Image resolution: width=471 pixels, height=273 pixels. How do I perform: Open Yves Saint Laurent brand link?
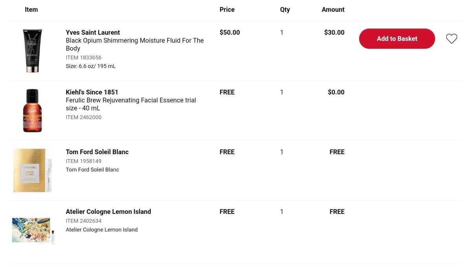point(93,33)
